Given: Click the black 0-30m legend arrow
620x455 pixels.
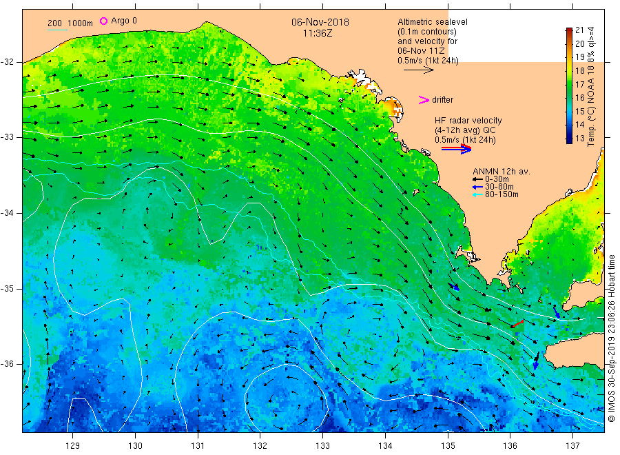Looking at the screenshot, I should click(x=477, y=179).
